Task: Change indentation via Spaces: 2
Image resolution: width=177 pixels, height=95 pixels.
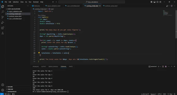Action: coord(153,94)
